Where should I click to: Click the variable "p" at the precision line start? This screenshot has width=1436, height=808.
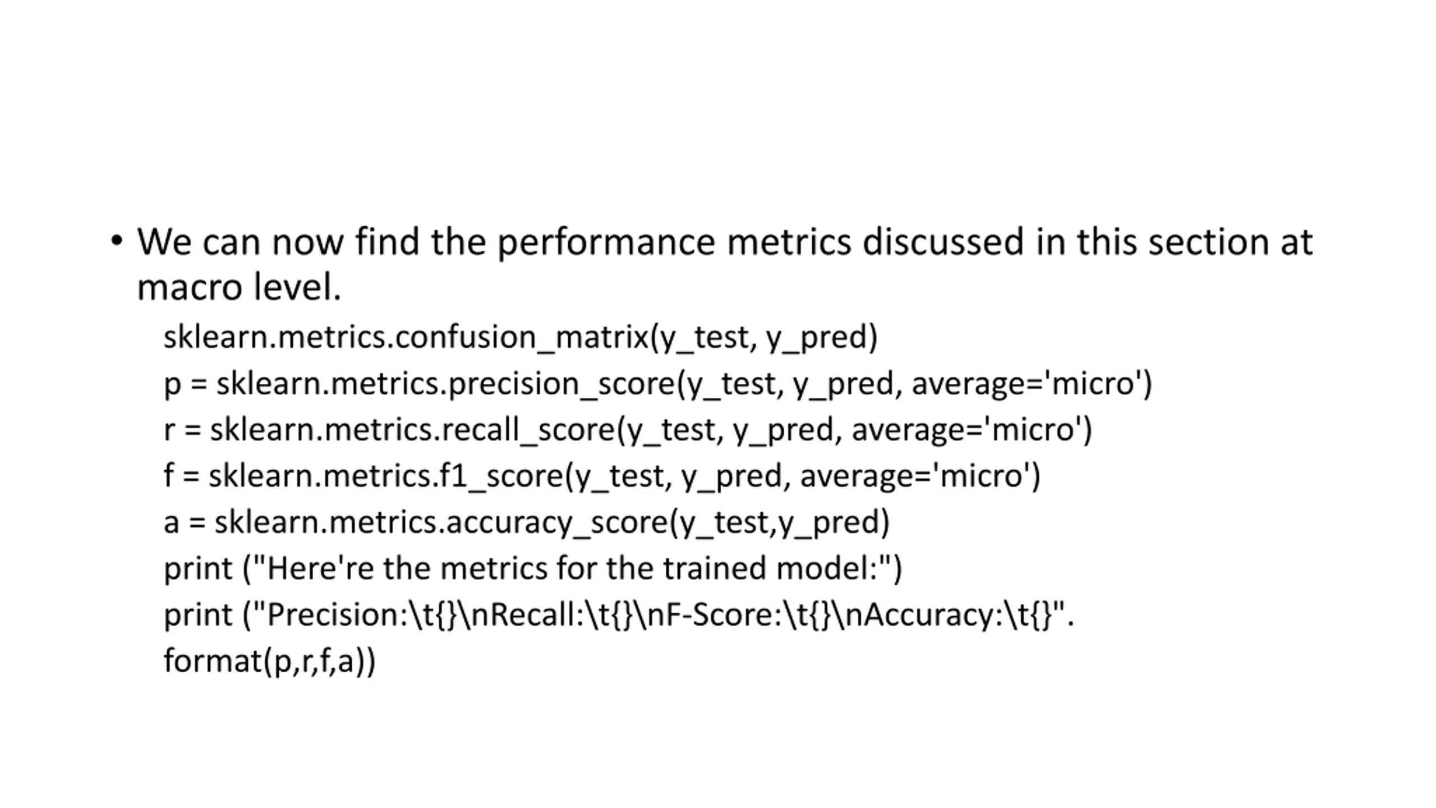click(x=172, y=385)
